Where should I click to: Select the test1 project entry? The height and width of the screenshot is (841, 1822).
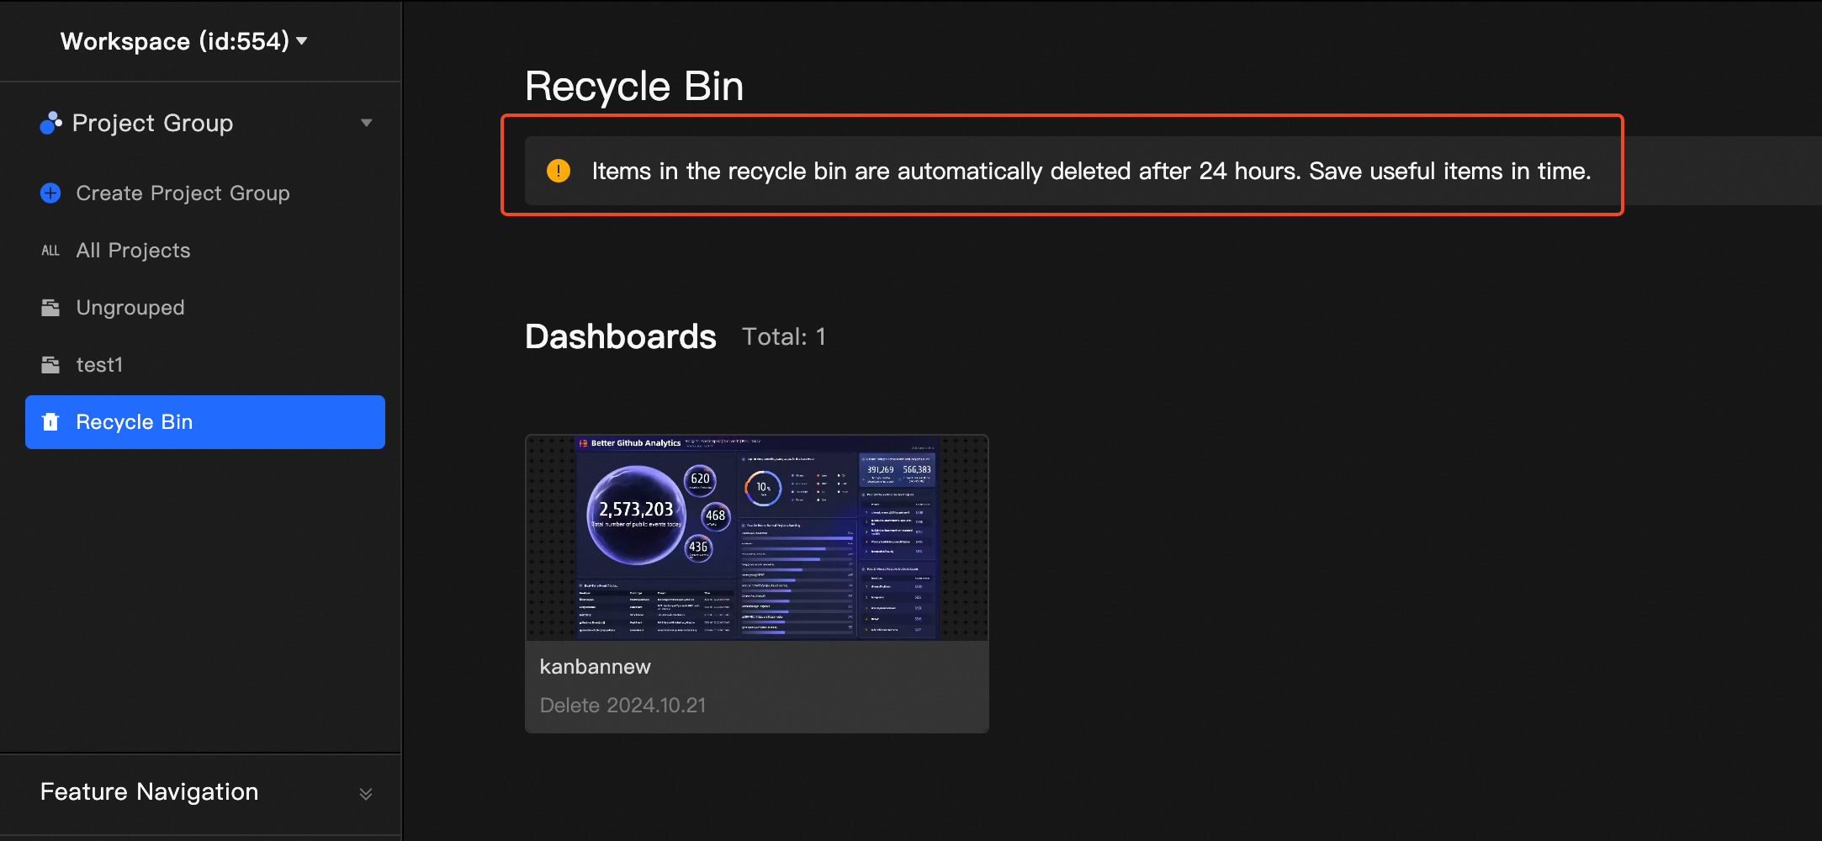tap(100, 364)
